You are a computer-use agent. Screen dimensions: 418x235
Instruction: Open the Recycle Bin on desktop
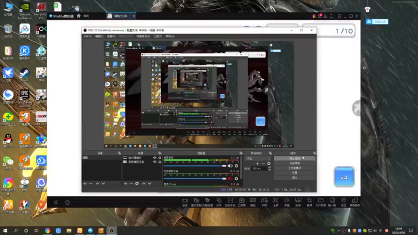point(8,31)
